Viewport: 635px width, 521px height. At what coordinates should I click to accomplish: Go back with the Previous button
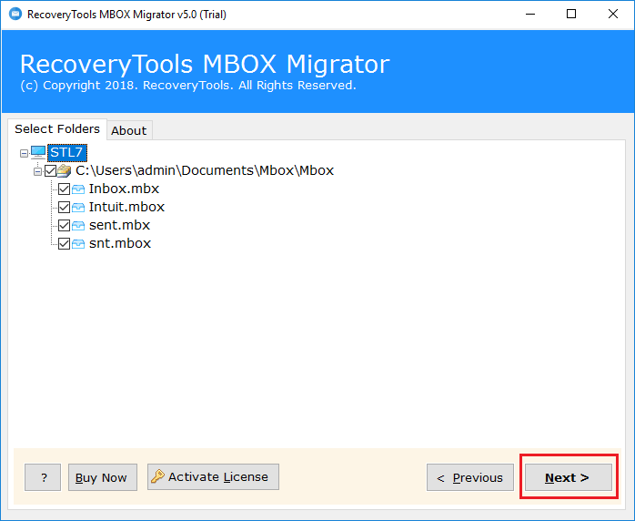pos(470,477)
